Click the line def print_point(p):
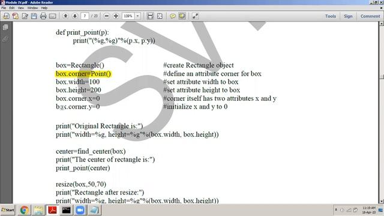 pyautogui.click(x=82, y=32)
